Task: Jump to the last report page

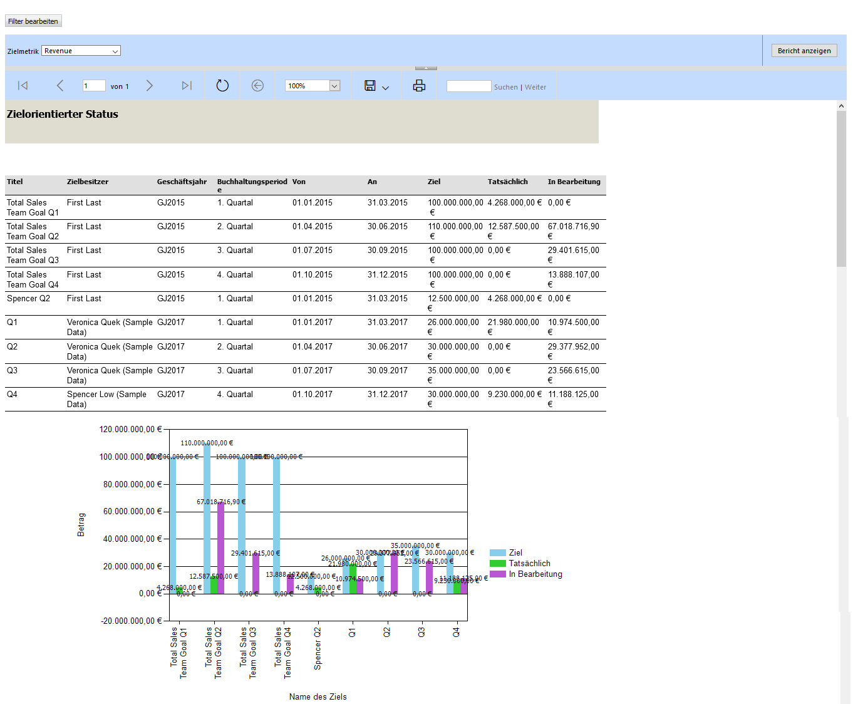Action: [x=187, y=86]
